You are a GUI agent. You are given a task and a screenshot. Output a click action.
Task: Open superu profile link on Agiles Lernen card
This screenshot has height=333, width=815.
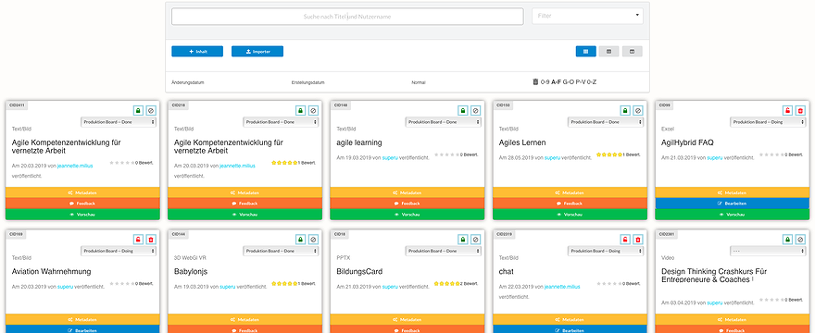coord(552,158)
